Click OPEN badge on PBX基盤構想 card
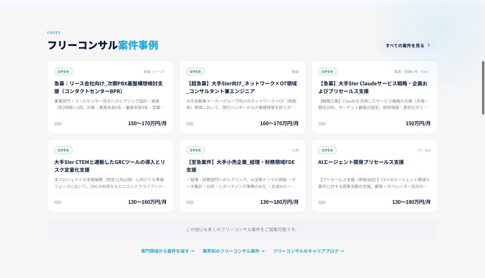 [x=63, y=72]
